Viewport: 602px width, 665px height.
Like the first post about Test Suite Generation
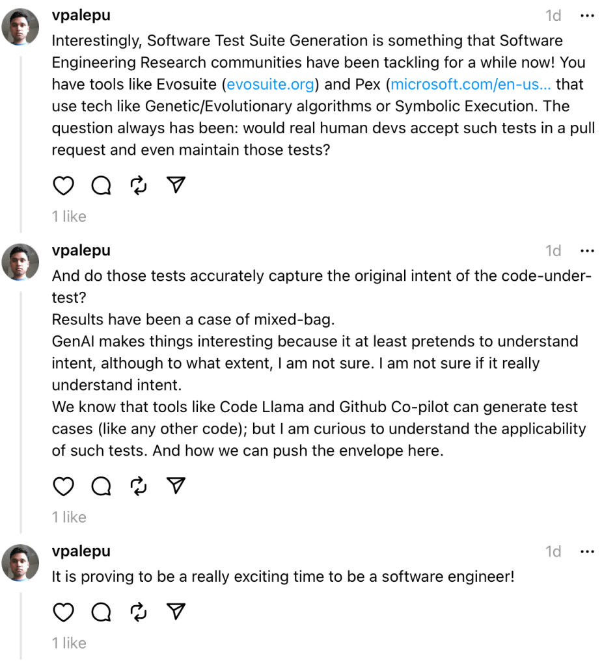point(63,186)
